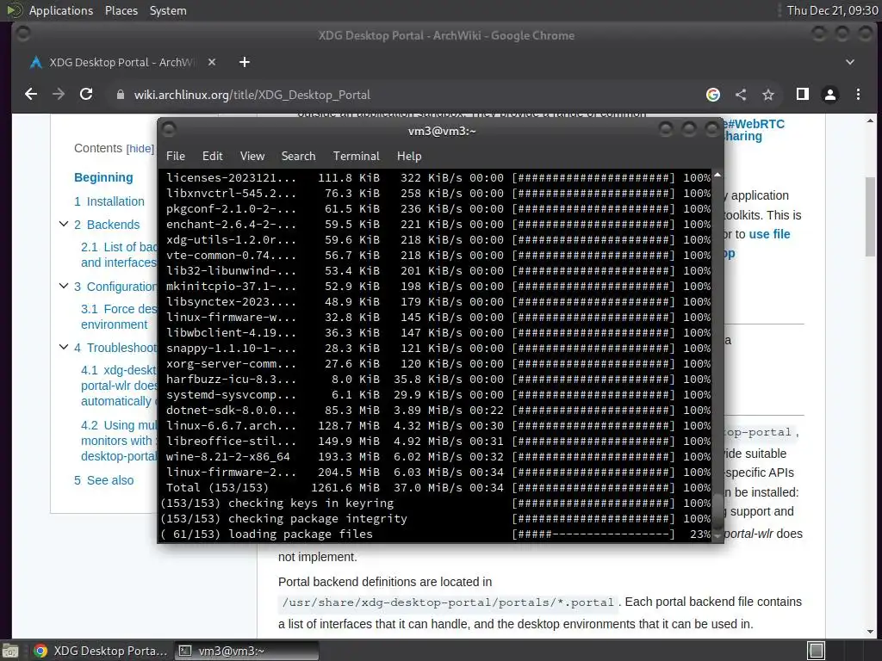Go to section 2 Backends
This screenshot has height=661, width=882.
107,225
